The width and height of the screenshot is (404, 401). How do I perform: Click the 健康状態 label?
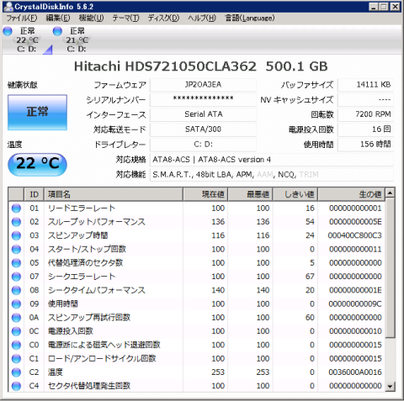pyautogui.click(x=23, y=85)
